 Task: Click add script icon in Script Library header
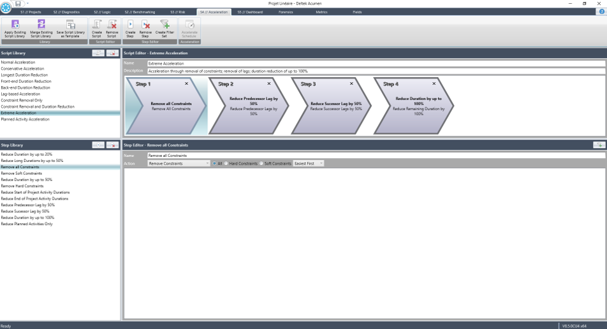pyautogui.click(x=98, y=53)
